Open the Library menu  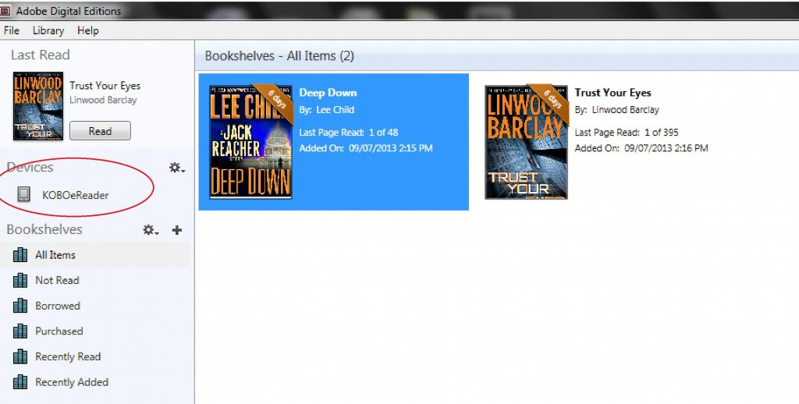(48, 30)
